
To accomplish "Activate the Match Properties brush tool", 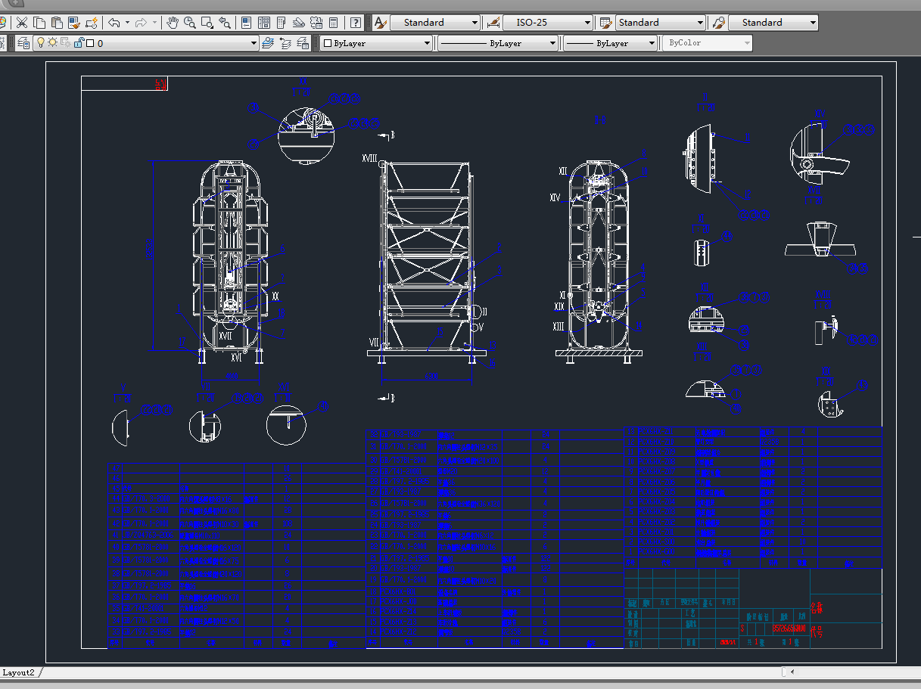I will point(73,23).
